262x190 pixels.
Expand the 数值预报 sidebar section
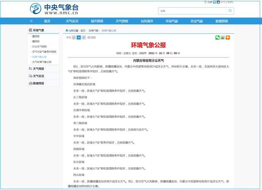point(44,83)
